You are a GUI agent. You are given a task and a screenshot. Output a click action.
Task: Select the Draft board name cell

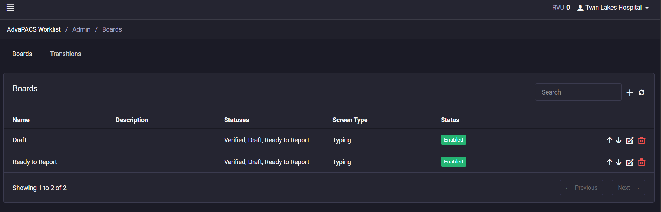coord(19,140)
